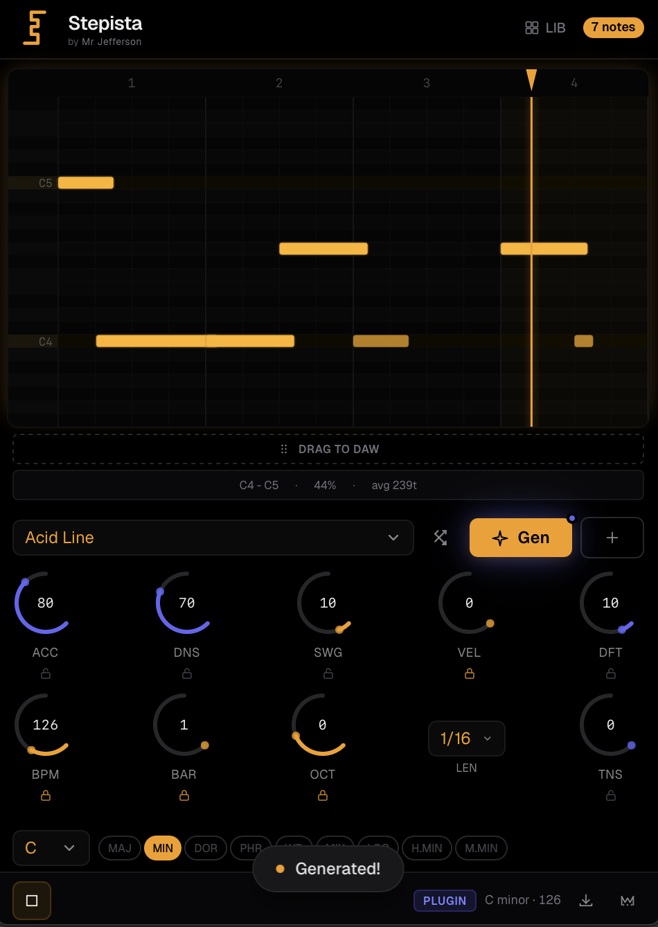Click the download export icon

click(x=586, y=900)
